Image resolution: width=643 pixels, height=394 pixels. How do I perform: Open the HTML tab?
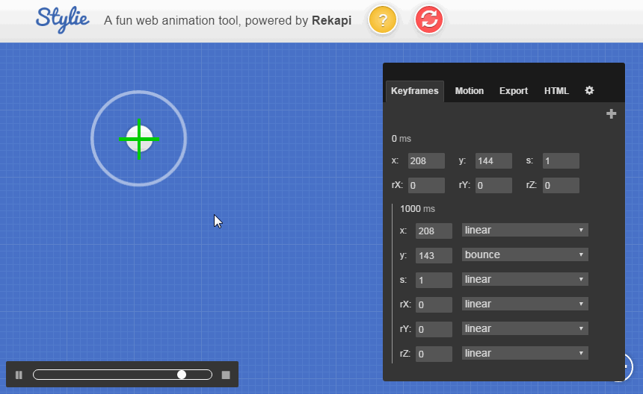556,91
